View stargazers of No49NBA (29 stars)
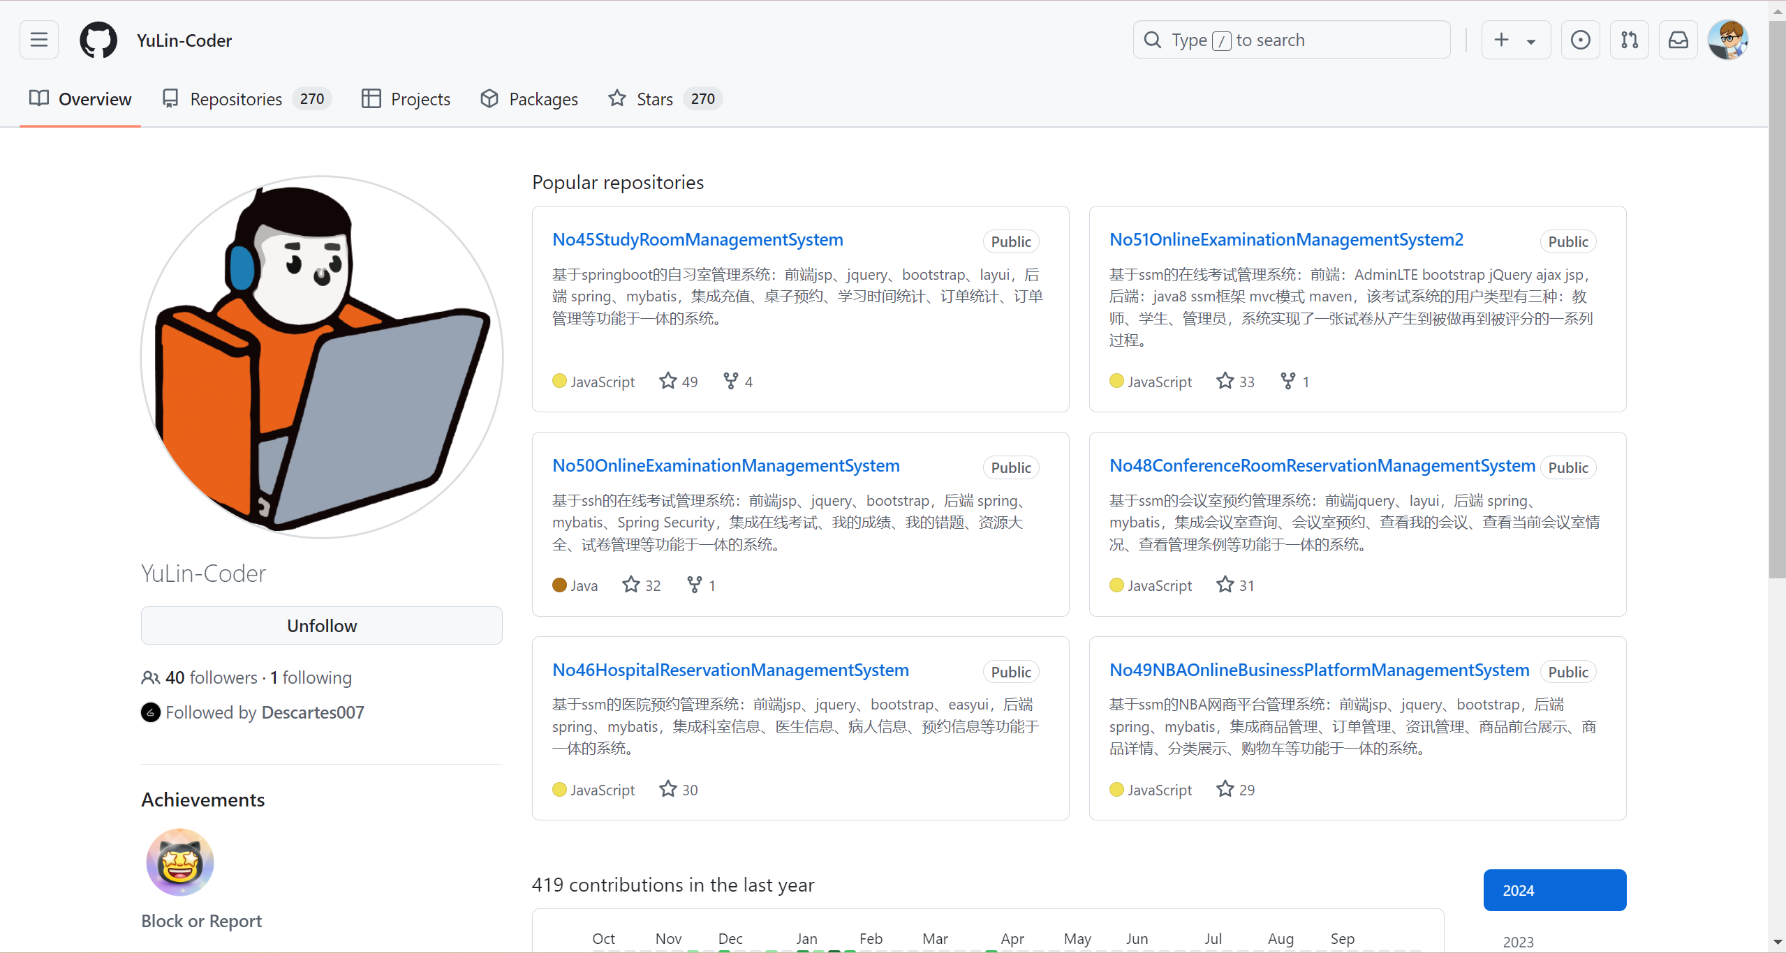 pyautogui.click(x=1235, y=789)
